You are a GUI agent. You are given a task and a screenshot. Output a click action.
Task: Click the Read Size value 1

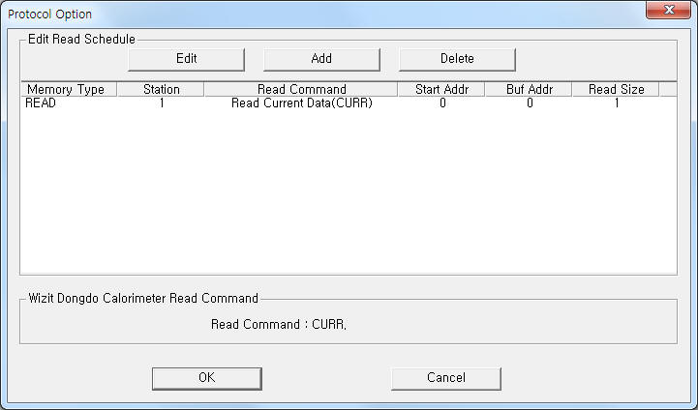click(617, 102)
